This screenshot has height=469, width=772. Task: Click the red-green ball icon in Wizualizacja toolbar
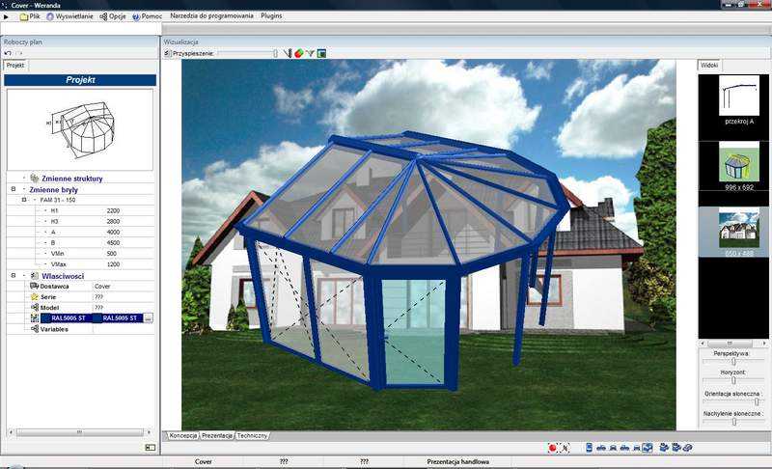(299, 53)
